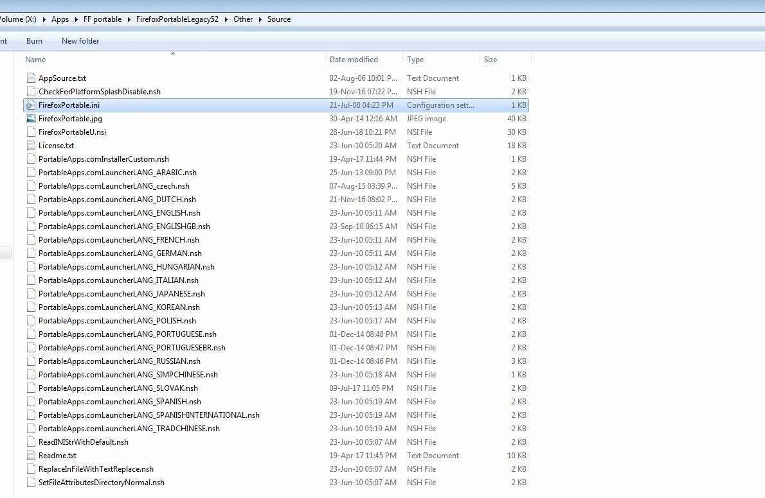The width and height of the screenshot is (765, 498).
Task: Navigate to FirefoxPortableLegacy52 breadcrumb
Action: pos(177,19)
